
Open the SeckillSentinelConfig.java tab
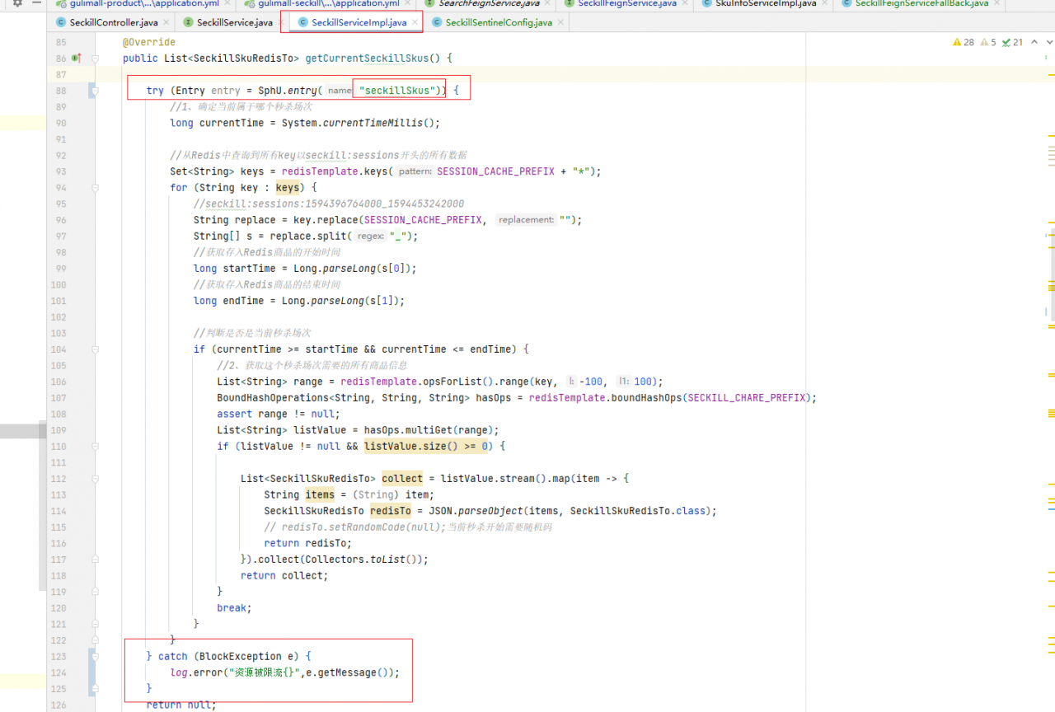[499, 22]
